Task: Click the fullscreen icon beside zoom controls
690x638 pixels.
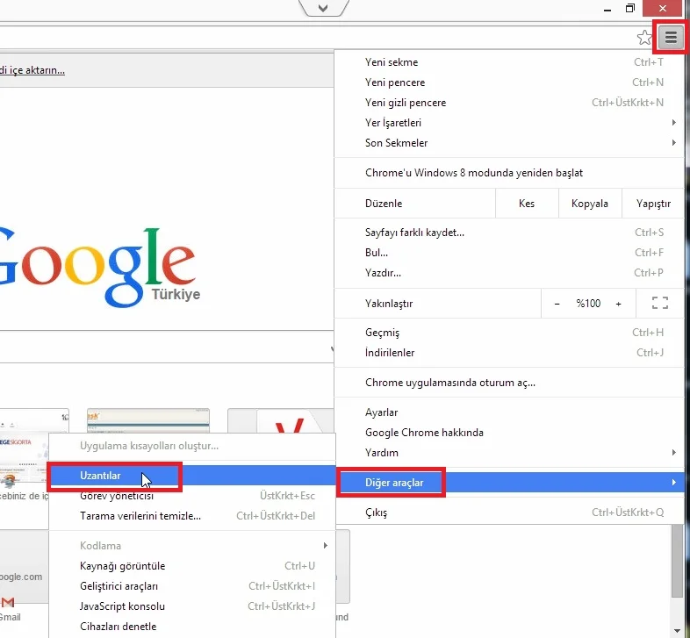Action: 660,304
